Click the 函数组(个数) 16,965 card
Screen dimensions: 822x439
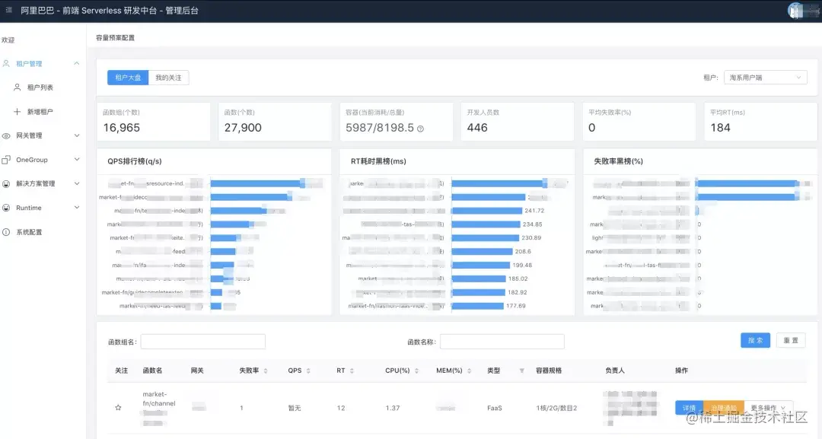coord(153,122)
